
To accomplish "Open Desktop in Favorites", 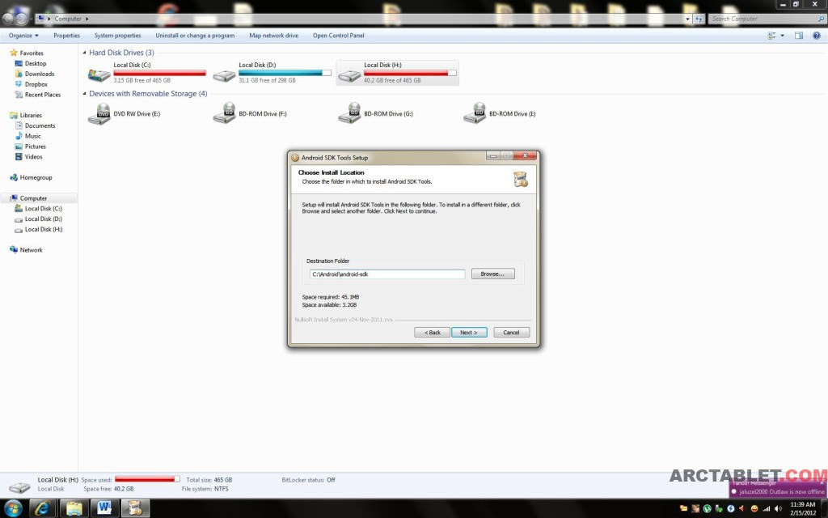I will point(36,63).
